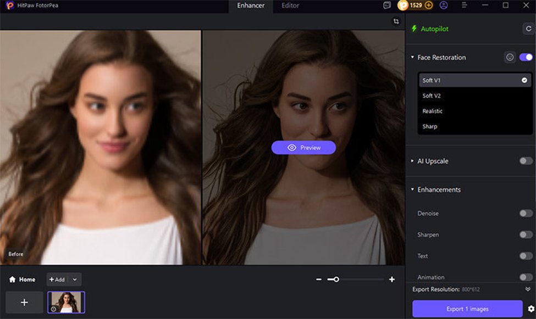Click the Face Restoration smiley icon
536x319 pixels.
[x=509, y=57]
